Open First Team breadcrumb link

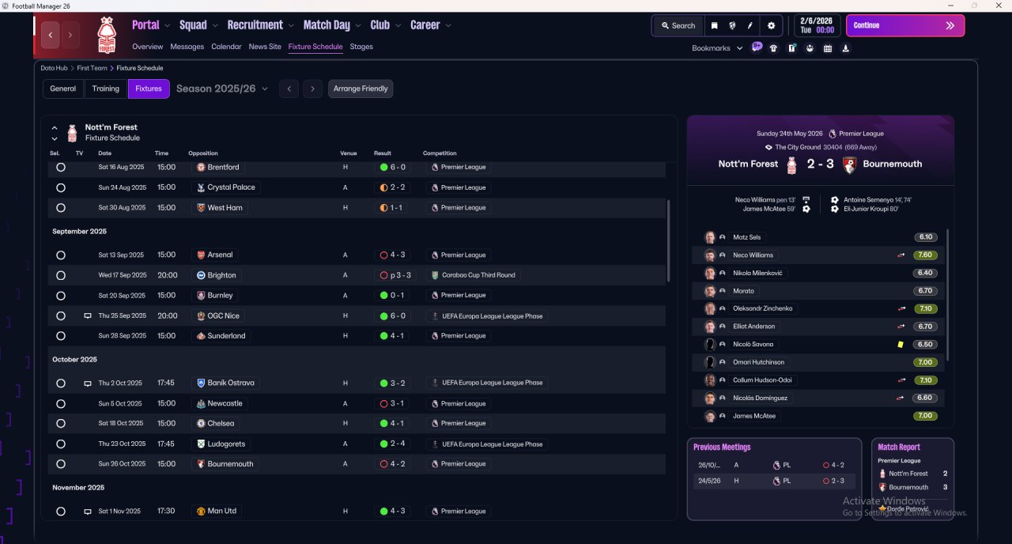[92, 68]
